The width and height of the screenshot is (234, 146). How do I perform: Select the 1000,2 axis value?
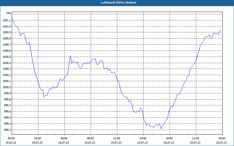tap(7, 75)
